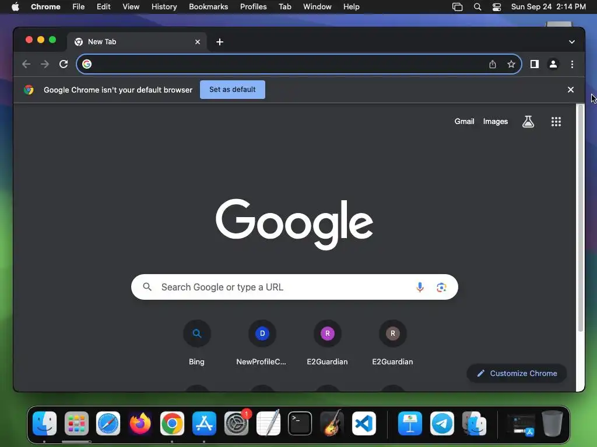Open the Window menu
Image resolution: width=597 pixels, height=447 pixels.
[x=317, y=7]
